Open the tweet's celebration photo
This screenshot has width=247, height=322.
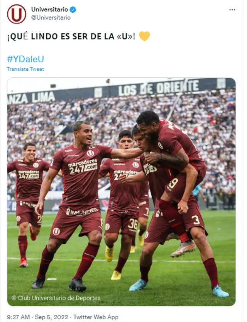[121, 192]
